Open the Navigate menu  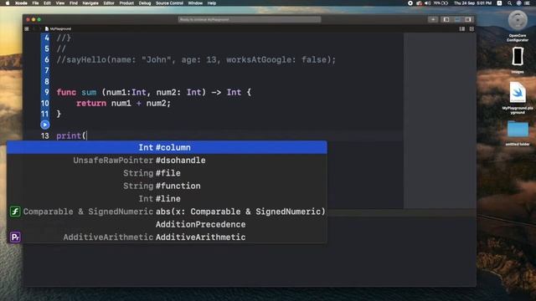click(x=90, y=3)
